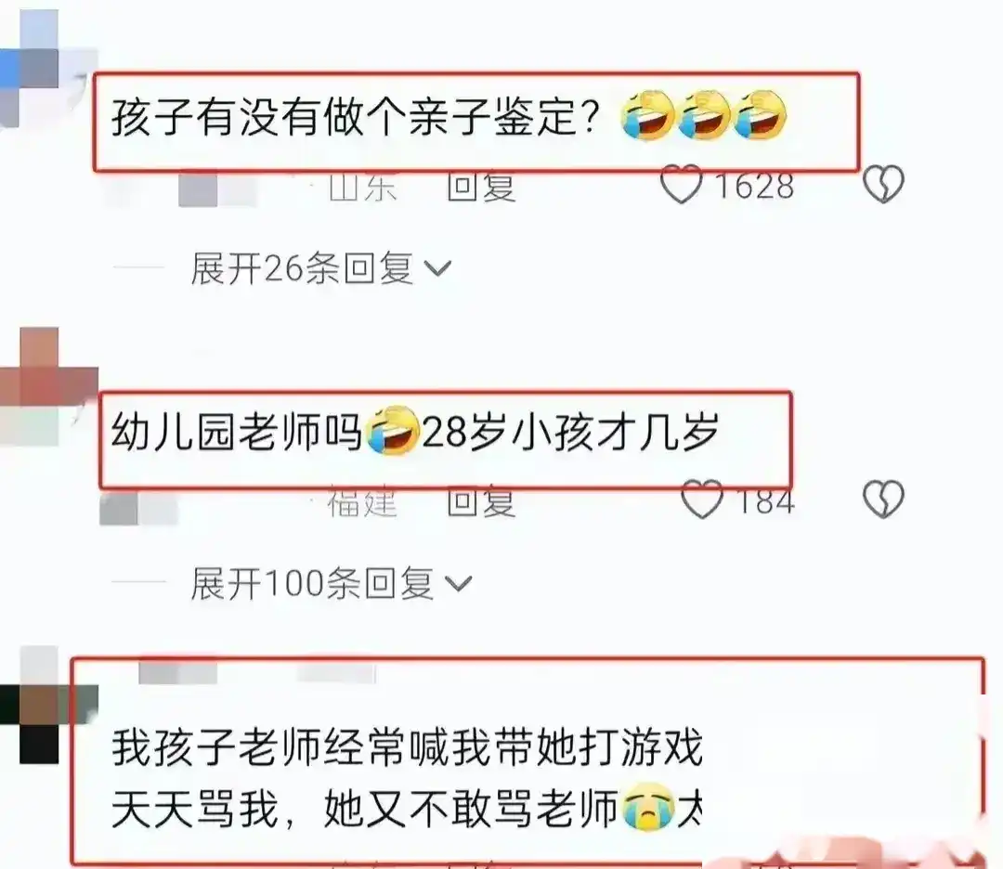Screen dimensions: 1003x869
Task: Reply to the 亲子鉴定 comment via 回复
Action: point(481,188)
